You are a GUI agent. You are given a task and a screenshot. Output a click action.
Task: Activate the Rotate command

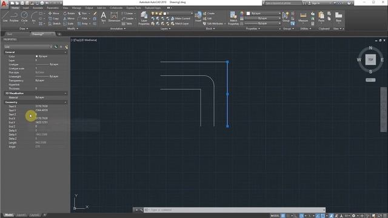[69, 13]
